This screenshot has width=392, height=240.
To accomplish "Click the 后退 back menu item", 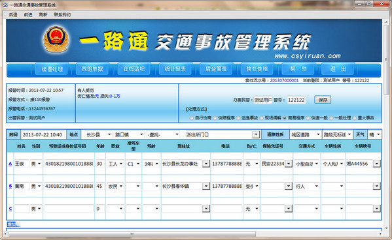I will (13, 15).
